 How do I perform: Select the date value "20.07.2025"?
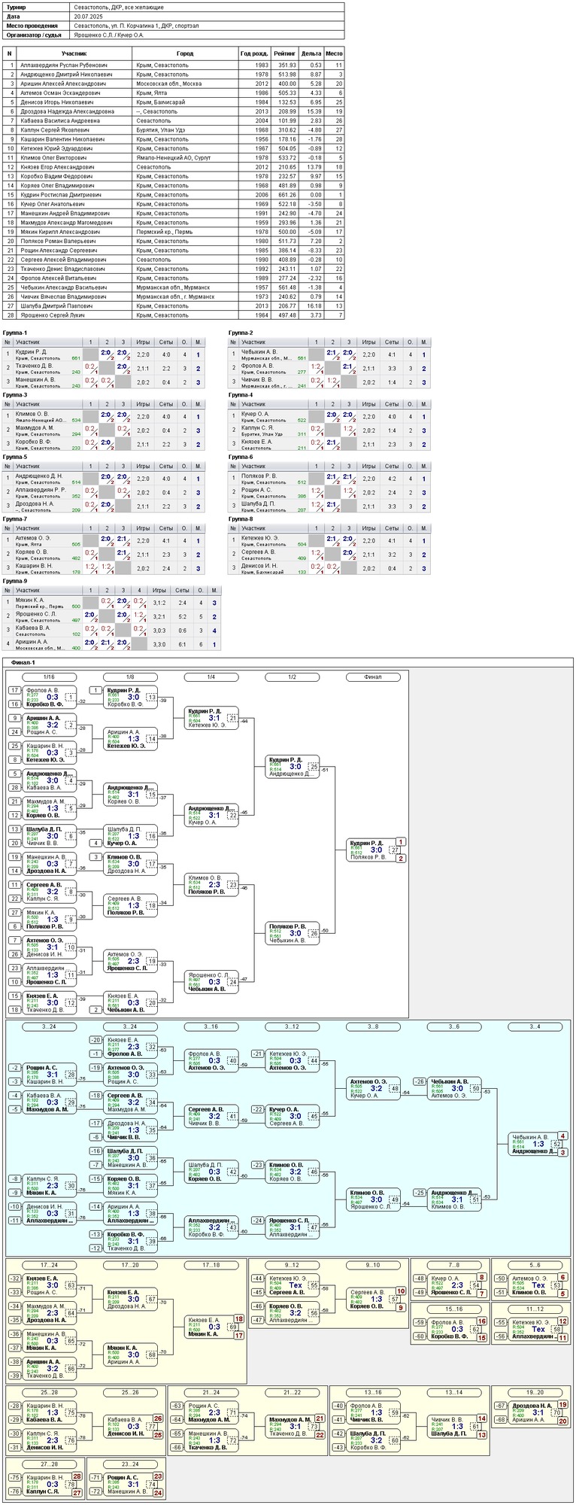click(88, 16)
